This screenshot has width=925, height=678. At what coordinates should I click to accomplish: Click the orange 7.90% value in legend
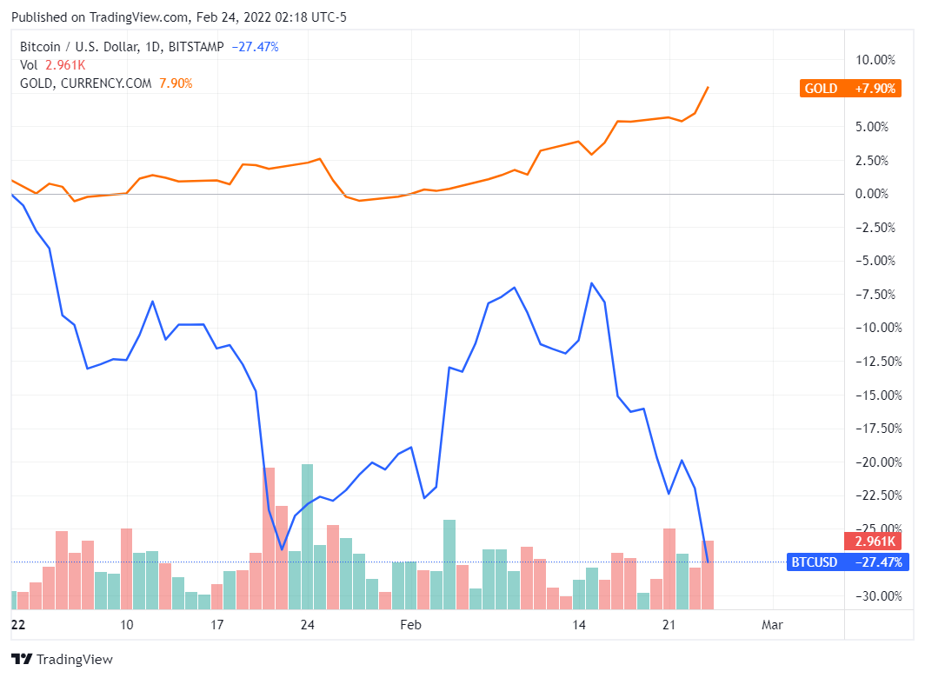tap(176, 83)
